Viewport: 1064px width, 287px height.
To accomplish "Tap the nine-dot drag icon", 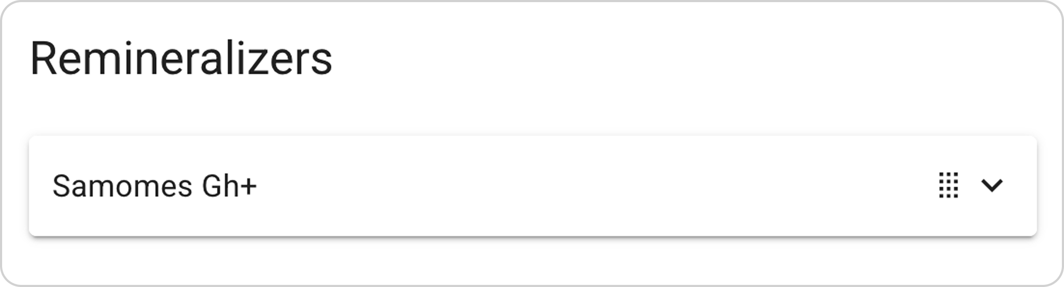I will point(949,185).
